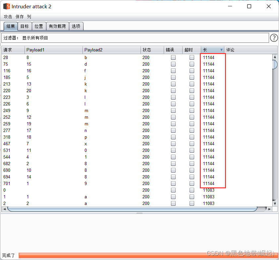
Task: Toggle 错误 checkbox for request 185
Action: coord(173,77)
